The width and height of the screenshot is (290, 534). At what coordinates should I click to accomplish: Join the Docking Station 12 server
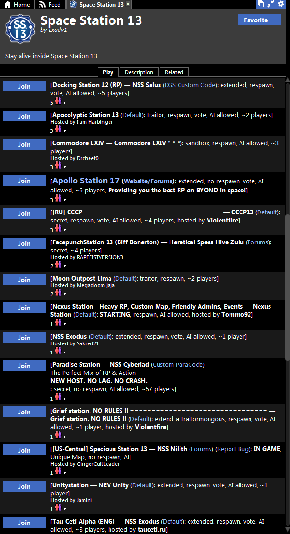tap(24, 86)
